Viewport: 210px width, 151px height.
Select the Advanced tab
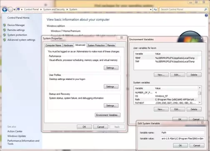click(x=80, y=45)
